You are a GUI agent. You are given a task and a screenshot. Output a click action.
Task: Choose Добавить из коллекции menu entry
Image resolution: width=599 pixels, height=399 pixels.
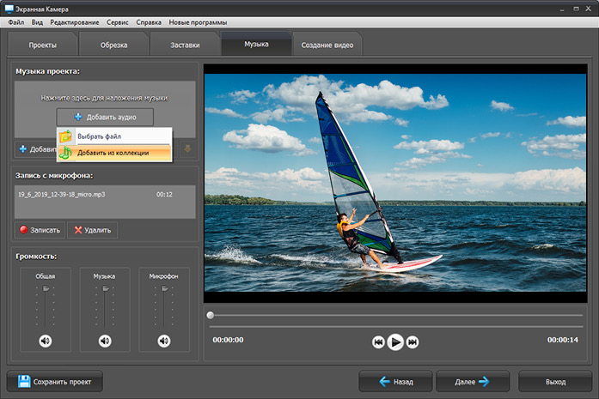[114, 153]
